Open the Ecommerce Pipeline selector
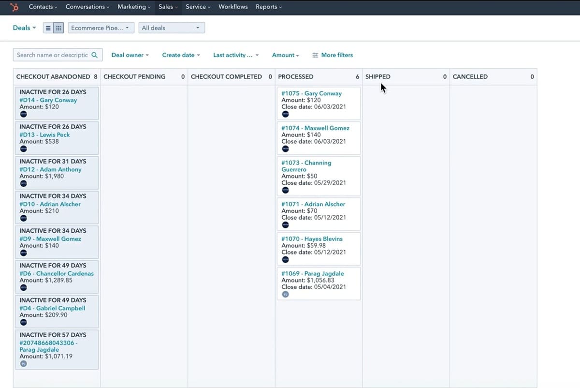 click(x=101, y=28)
